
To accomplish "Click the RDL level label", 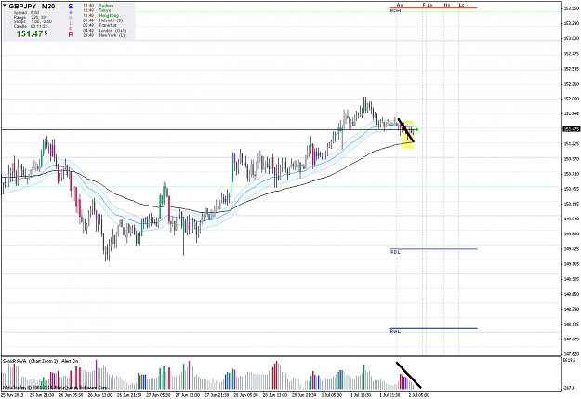I will point(395,252).
